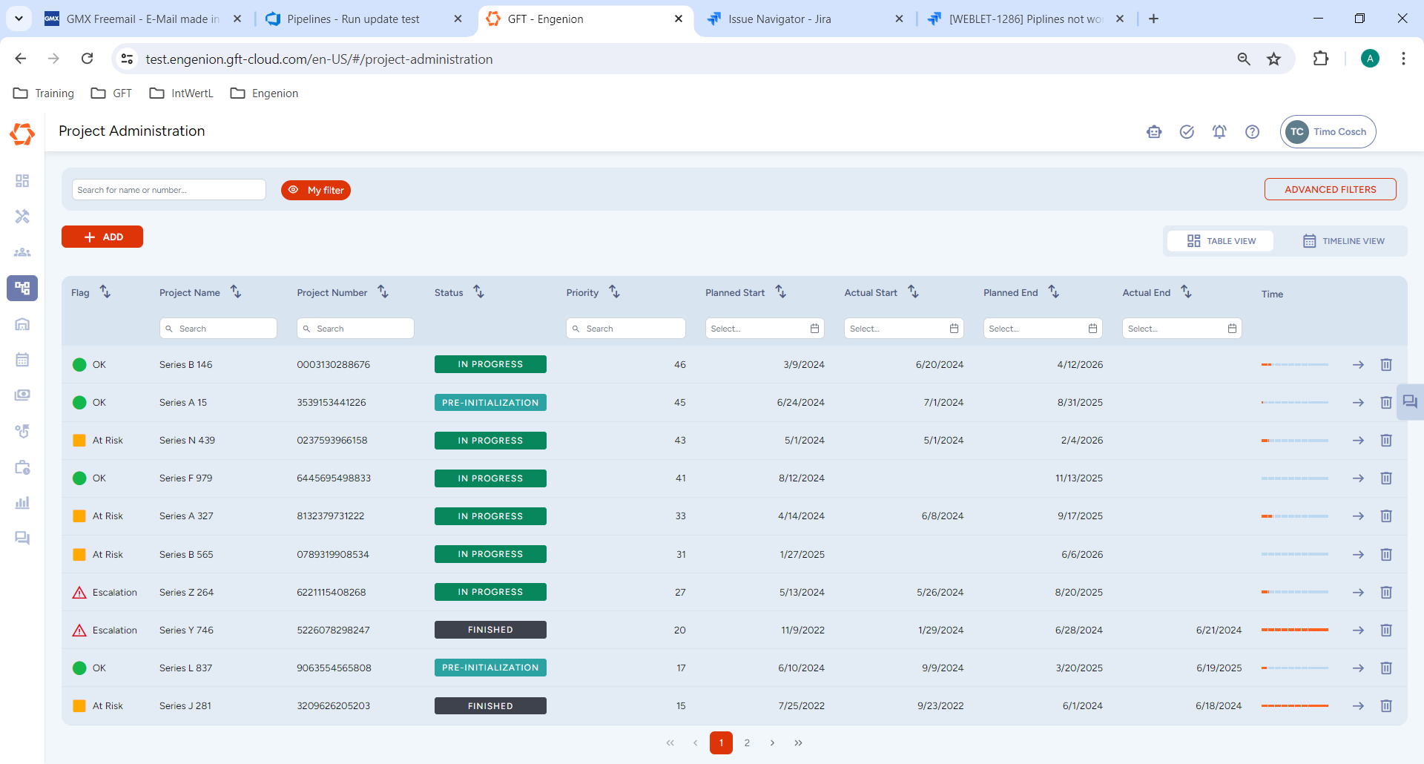Open the bar chart icon in sidebar
The image size is (1424, 764).
(x=22, y=503)
